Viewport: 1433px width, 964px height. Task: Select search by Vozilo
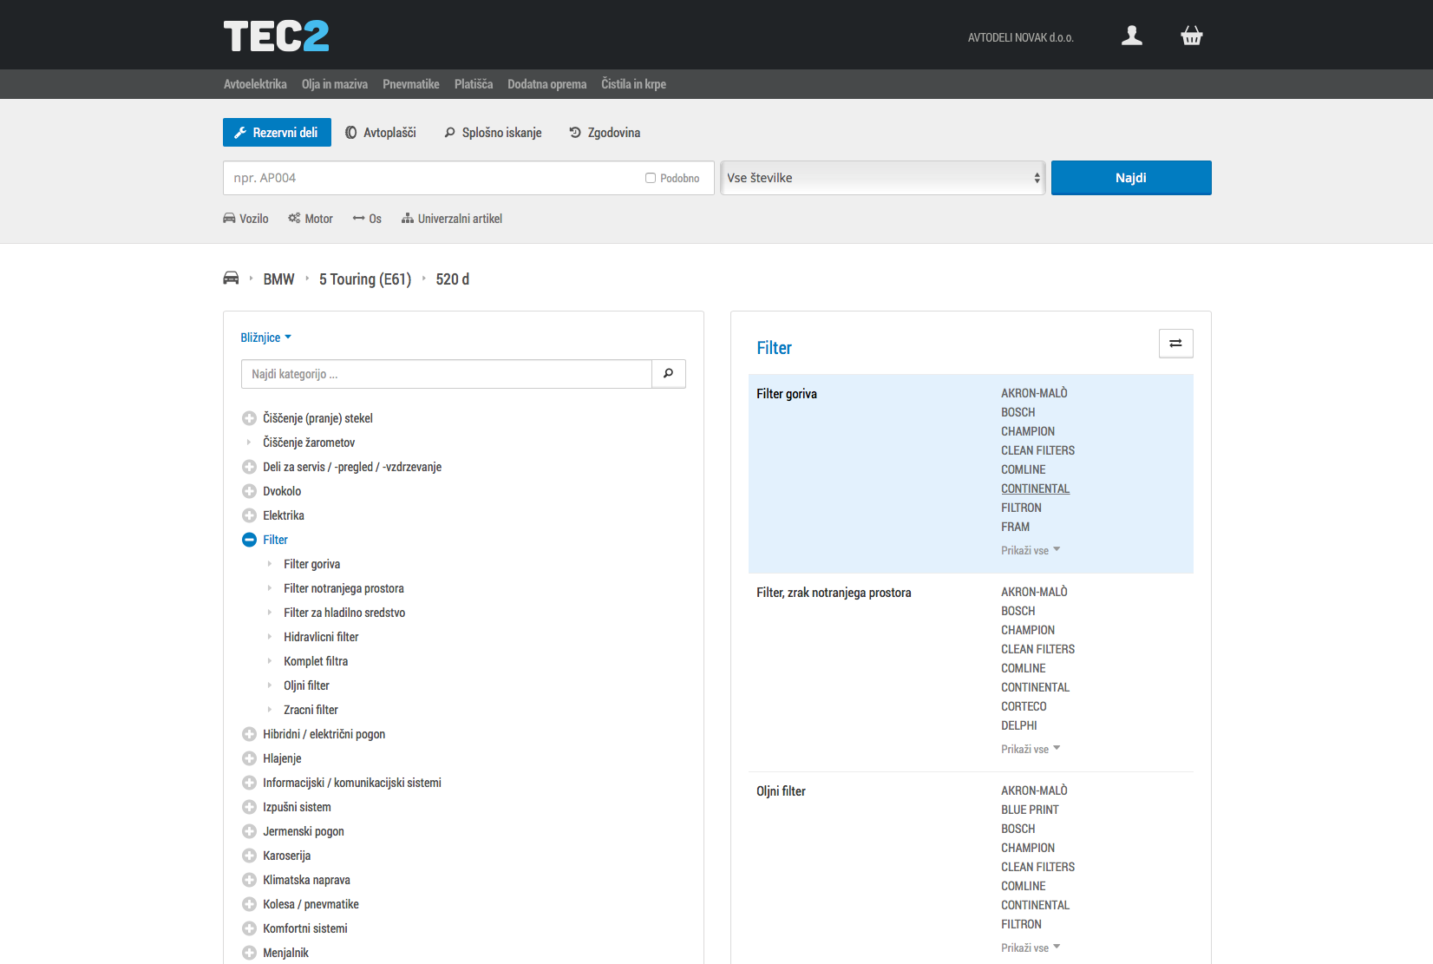coord(245,219)
